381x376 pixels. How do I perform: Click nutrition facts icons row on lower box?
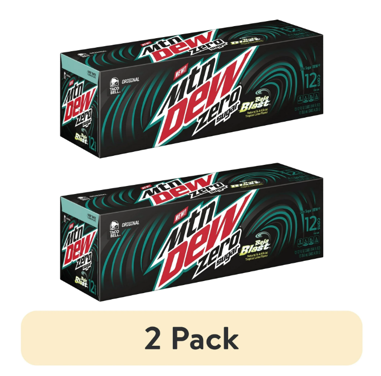pyautogui.click(x=309, y=241)
